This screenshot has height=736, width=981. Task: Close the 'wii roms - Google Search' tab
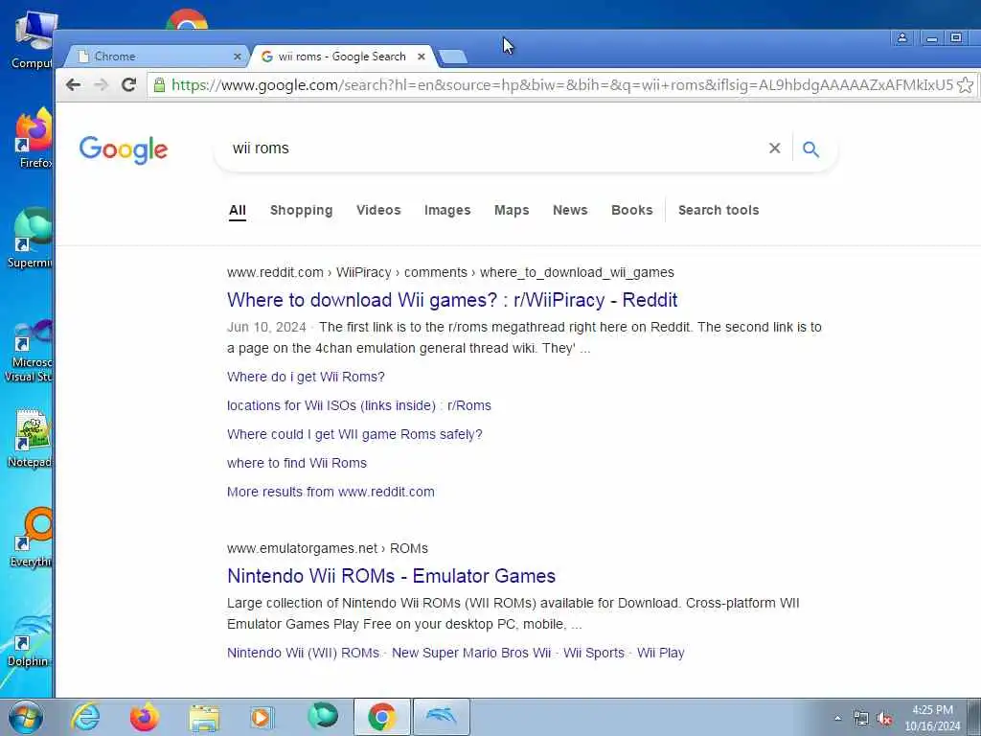(422, 57)
